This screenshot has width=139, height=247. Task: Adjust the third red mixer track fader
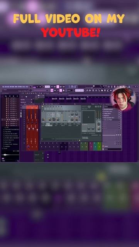coord(37,130)
